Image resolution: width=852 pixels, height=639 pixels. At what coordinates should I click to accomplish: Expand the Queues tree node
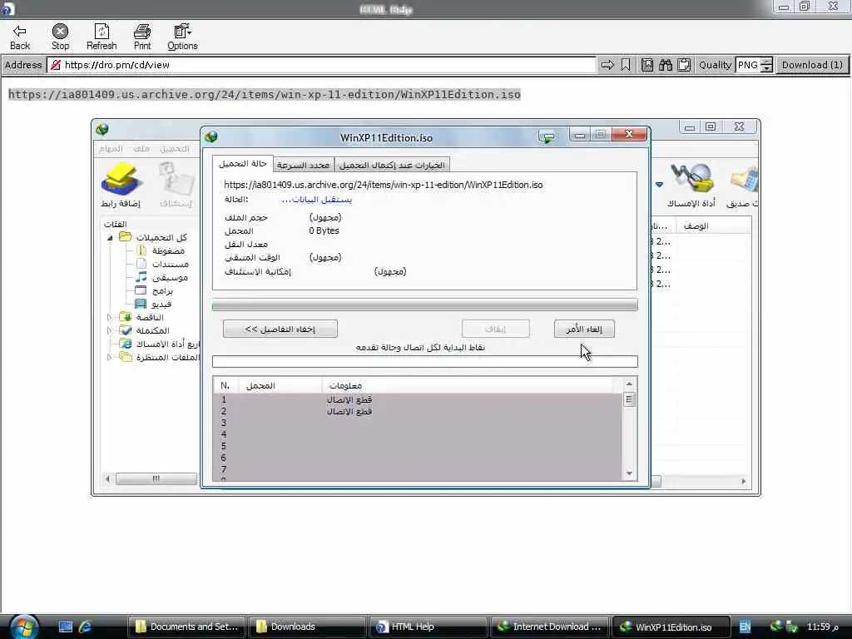[109, 357]
